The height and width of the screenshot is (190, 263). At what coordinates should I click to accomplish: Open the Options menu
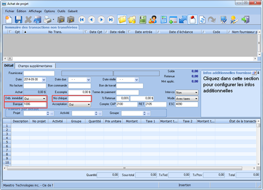click(49, 11)
